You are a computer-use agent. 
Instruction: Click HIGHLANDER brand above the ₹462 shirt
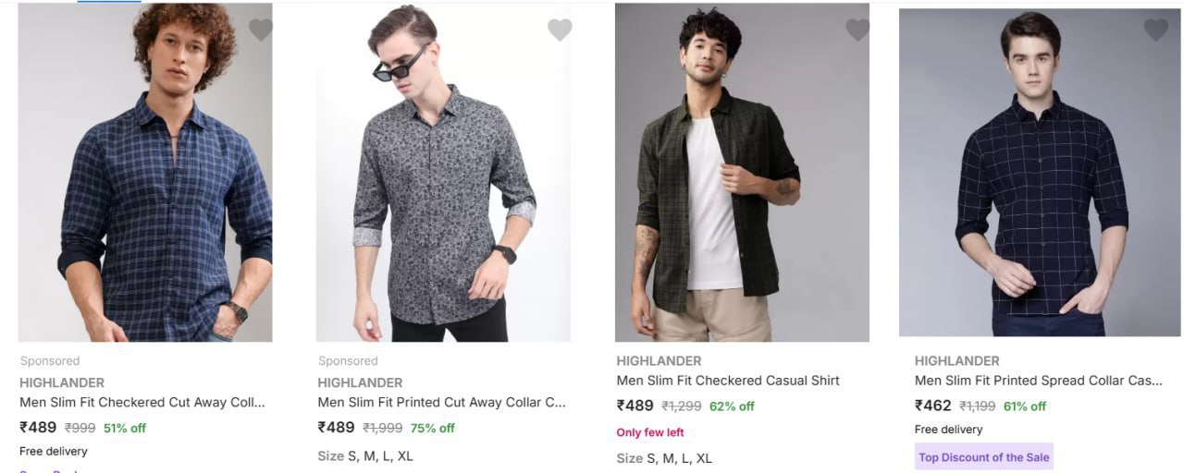[x=956, y=361]
